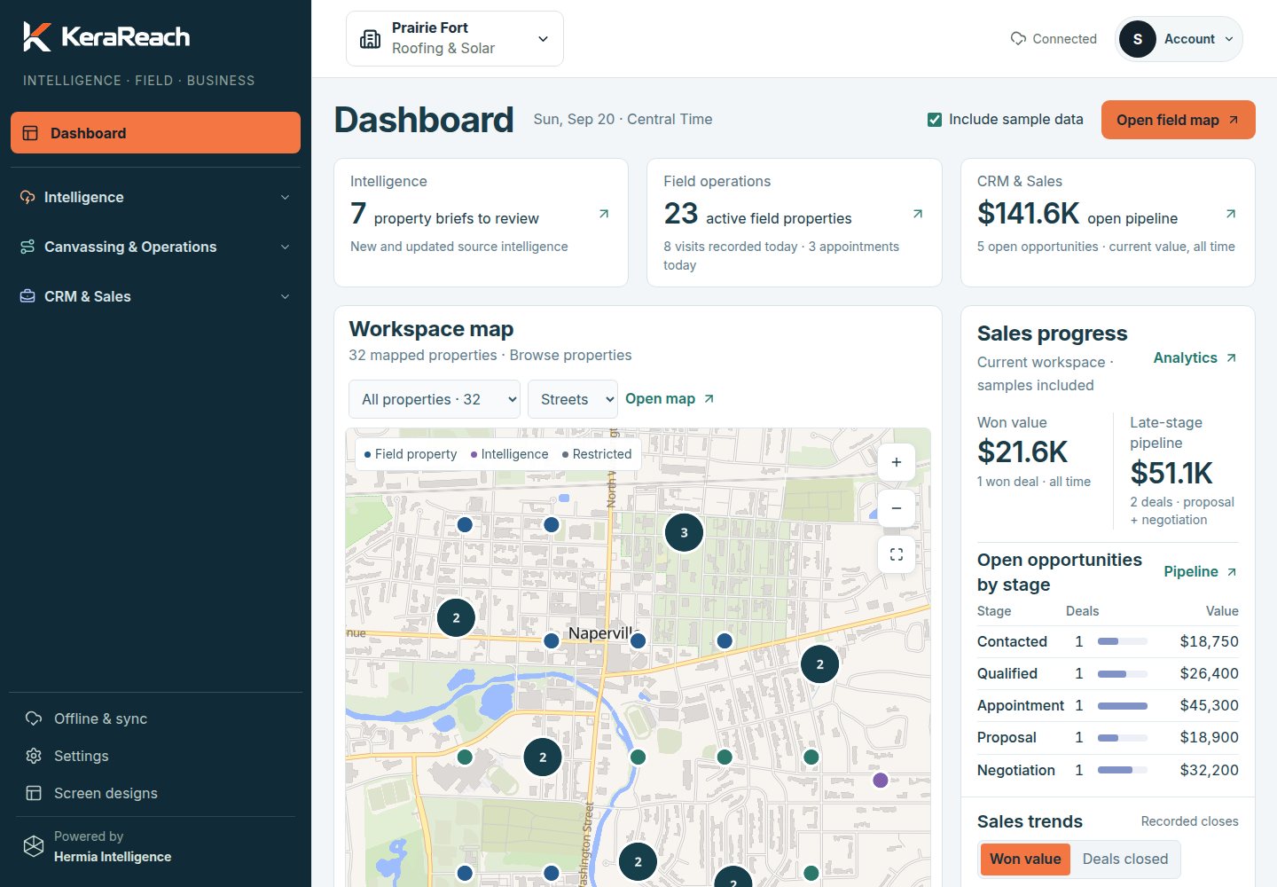The height and width of the screenshot is (887, 1277).
Task: Open Offline & sync page
Action: coord(155,718)
